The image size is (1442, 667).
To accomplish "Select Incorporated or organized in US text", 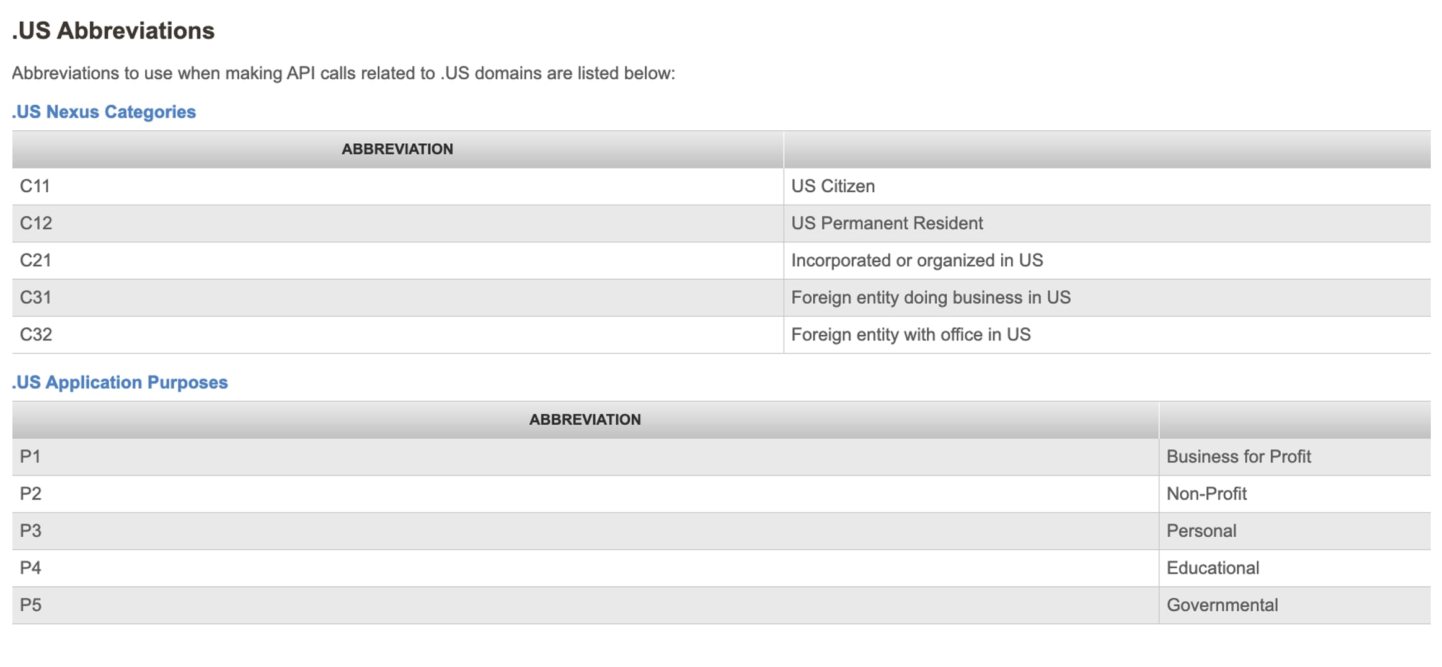I will pos(916,260).
